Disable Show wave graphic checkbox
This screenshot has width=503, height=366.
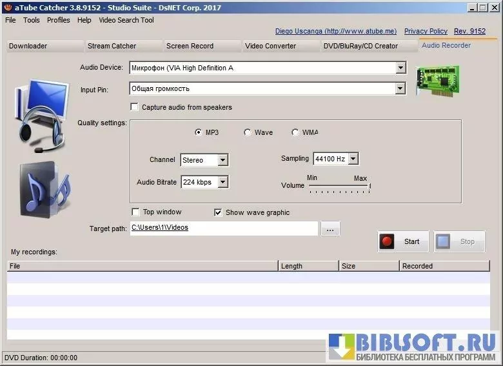tap(218, 212)
